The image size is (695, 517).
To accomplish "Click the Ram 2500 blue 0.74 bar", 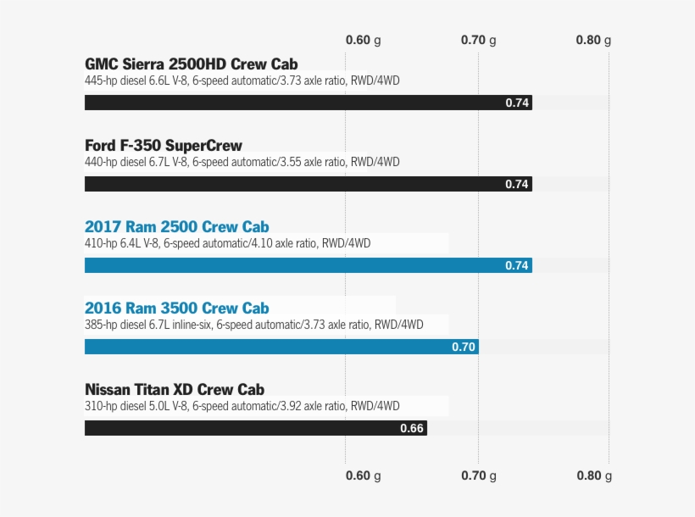I will click(x=309, y=265).
